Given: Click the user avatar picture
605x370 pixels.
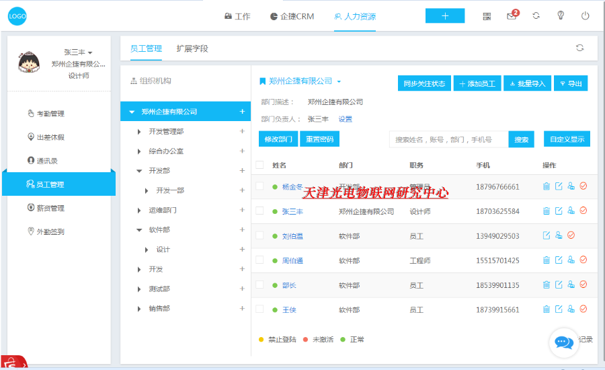Looking at the screenshot, I should pos(28,62).
